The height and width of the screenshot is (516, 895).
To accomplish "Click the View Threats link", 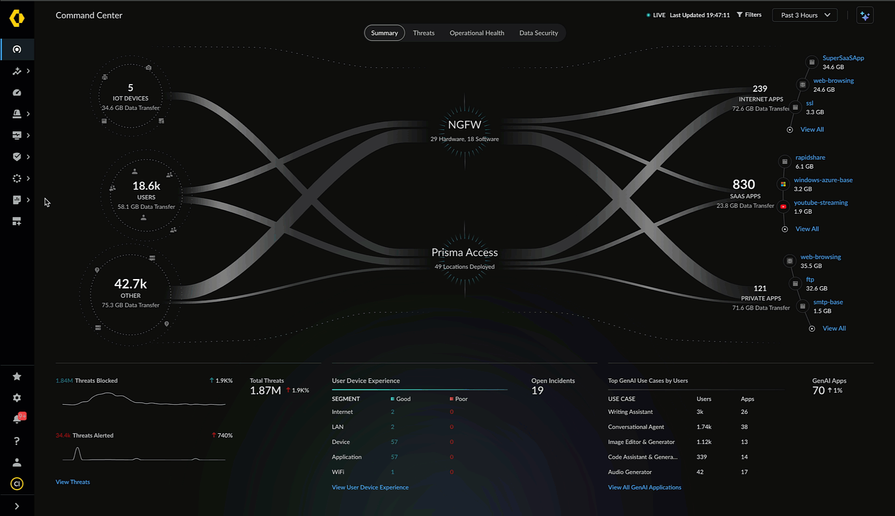I will tap(73, 482).
